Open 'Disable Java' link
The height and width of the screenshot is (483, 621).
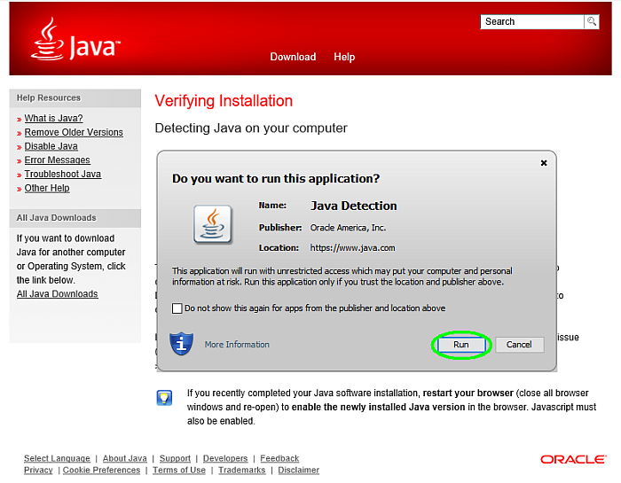[x=51, y=146]
